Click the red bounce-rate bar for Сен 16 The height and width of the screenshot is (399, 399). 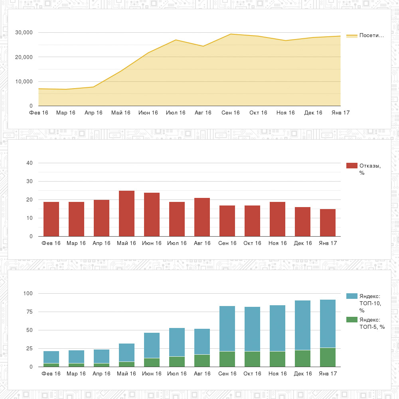click(227, 221)
